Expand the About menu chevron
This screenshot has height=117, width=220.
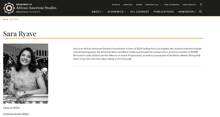click(103, 12)
